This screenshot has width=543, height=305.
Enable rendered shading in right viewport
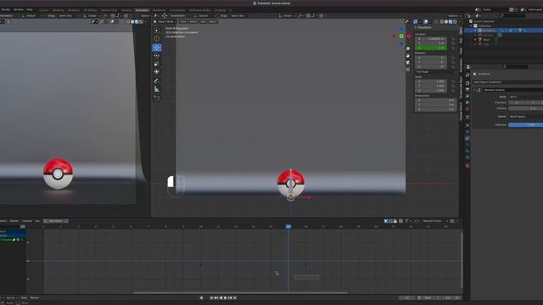click(x=455, y=22)
